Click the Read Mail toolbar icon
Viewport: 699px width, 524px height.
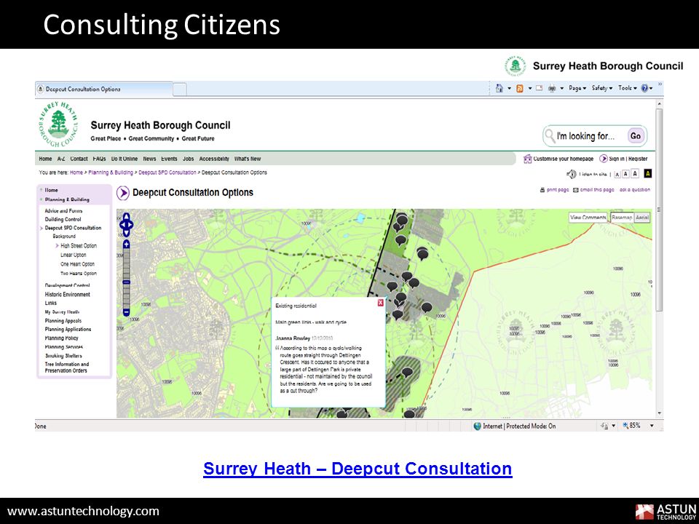tap(539, 88)
